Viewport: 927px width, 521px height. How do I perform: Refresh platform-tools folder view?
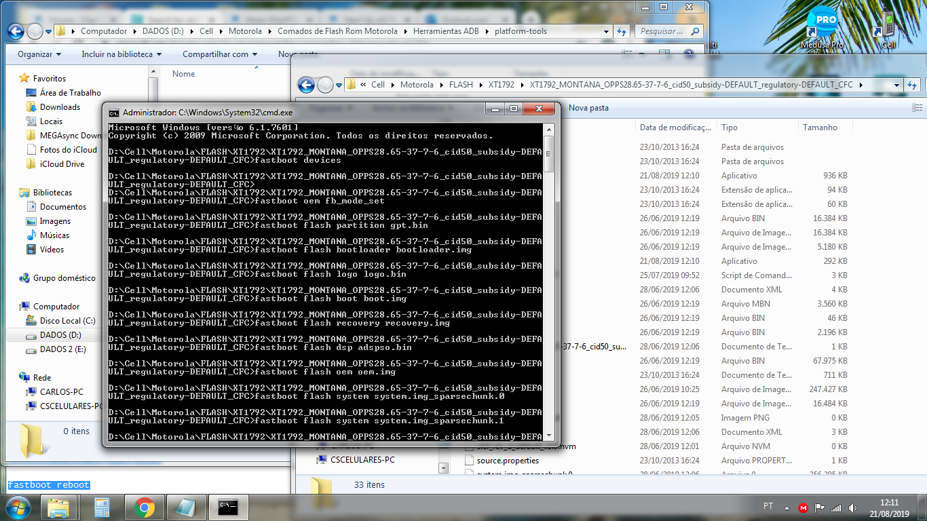622,31
